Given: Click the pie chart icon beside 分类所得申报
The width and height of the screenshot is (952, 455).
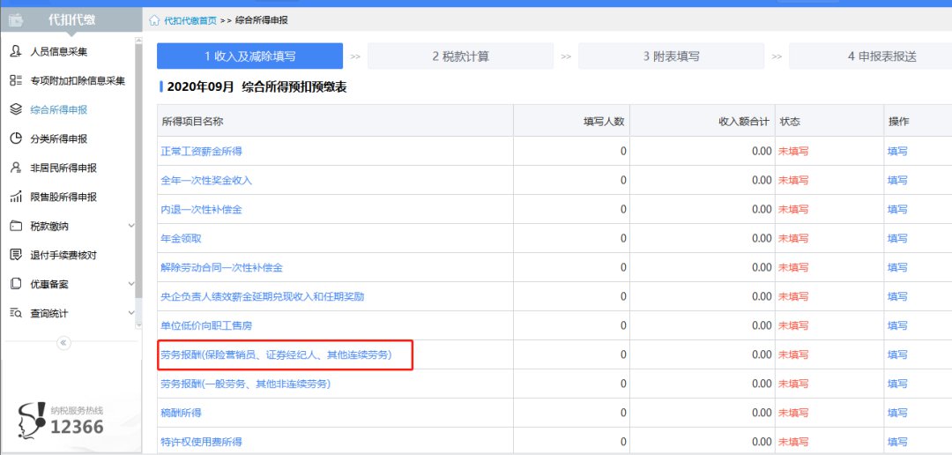Looking at the screenshot, I should 15,139.
